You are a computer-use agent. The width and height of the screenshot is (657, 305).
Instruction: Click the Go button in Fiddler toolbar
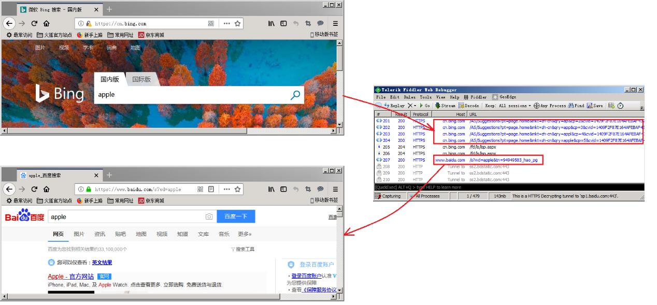(425, 106)
